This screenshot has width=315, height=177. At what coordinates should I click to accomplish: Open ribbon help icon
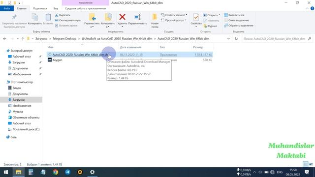pyautogui.click(x=313, y=8)
